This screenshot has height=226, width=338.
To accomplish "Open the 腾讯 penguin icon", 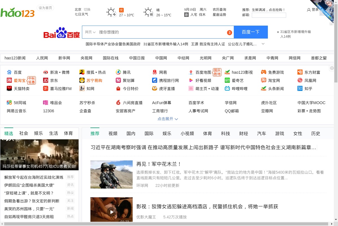I will click(118, 72).
